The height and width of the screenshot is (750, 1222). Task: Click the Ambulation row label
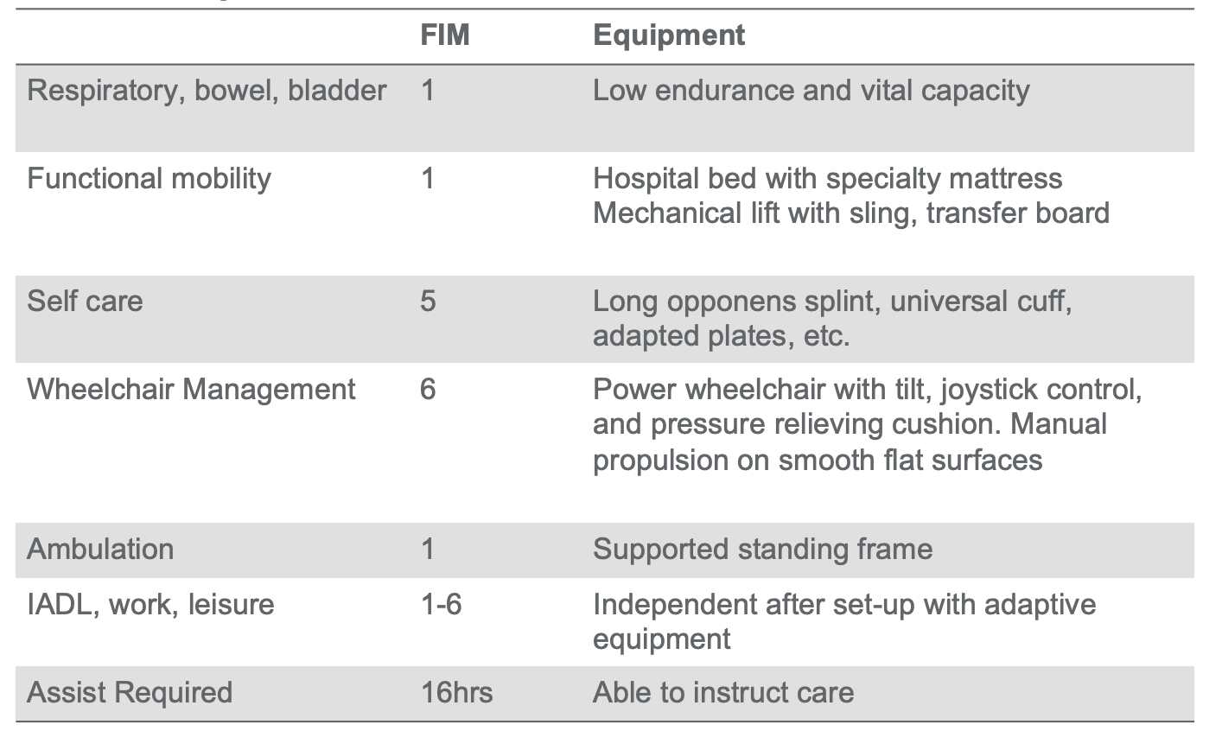click(x=100, y=550)
